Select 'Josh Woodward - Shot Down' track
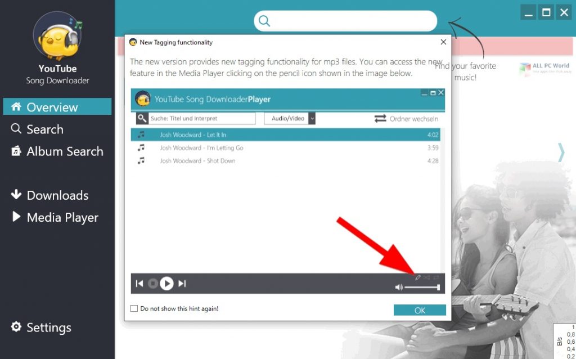 (x=285, y=160)
